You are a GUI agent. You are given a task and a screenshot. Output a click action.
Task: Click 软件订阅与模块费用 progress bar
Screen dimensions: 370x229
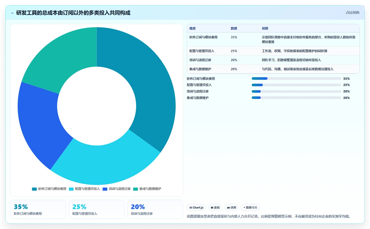coord(296,78)
